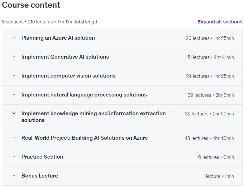Click the 48 lectures 4hr 40min label
Screen dimensions: 244x187
point(209,138)
